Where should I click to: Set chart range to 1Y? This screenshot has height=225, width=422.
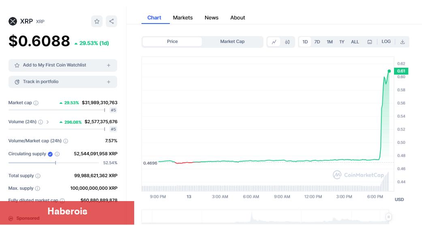tap(342, 42)
